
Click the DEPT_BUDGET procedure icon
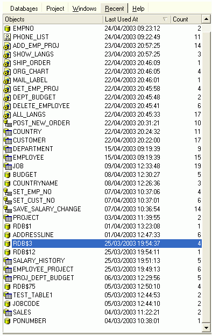point(8,97)
